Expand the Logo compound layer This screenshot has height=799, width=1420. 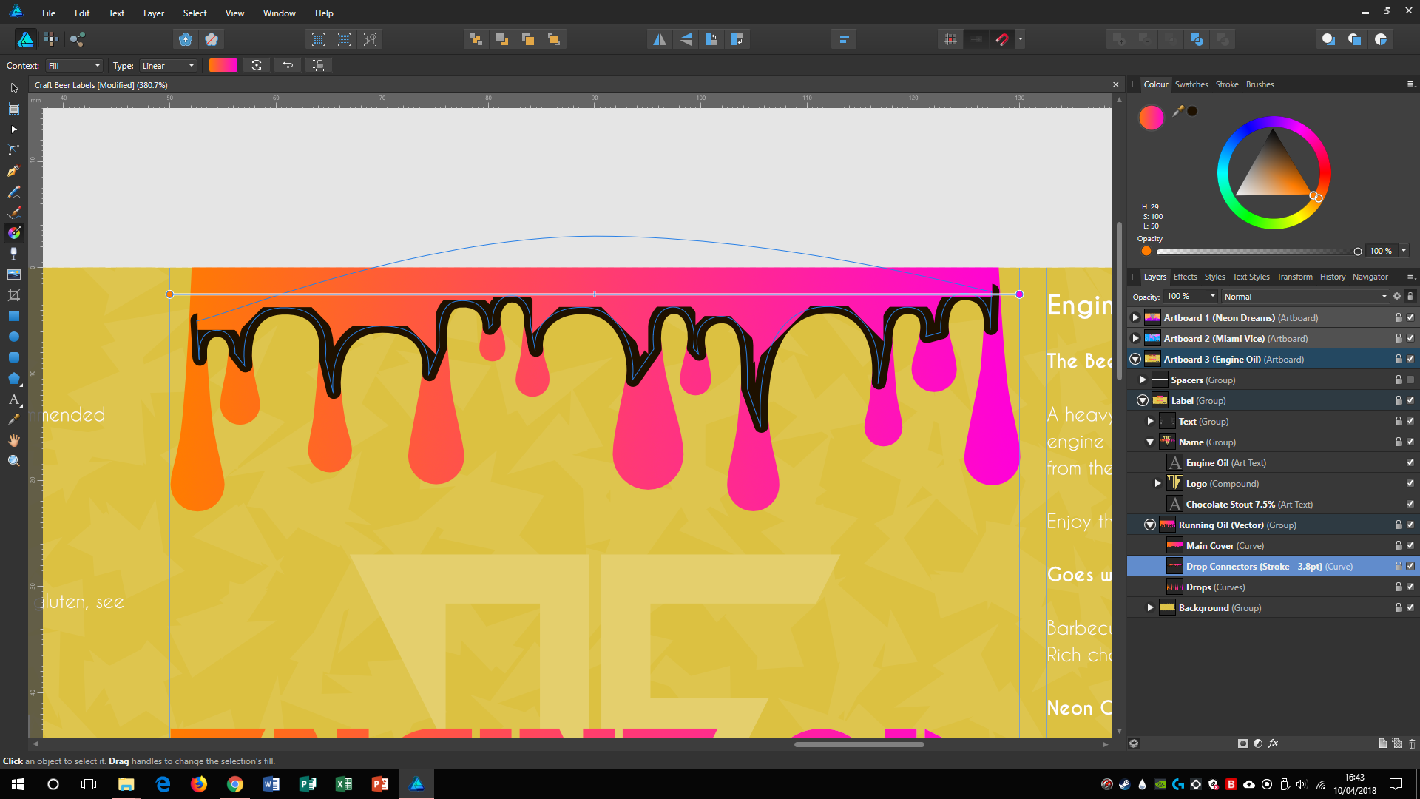click(x=1157, y=484)
